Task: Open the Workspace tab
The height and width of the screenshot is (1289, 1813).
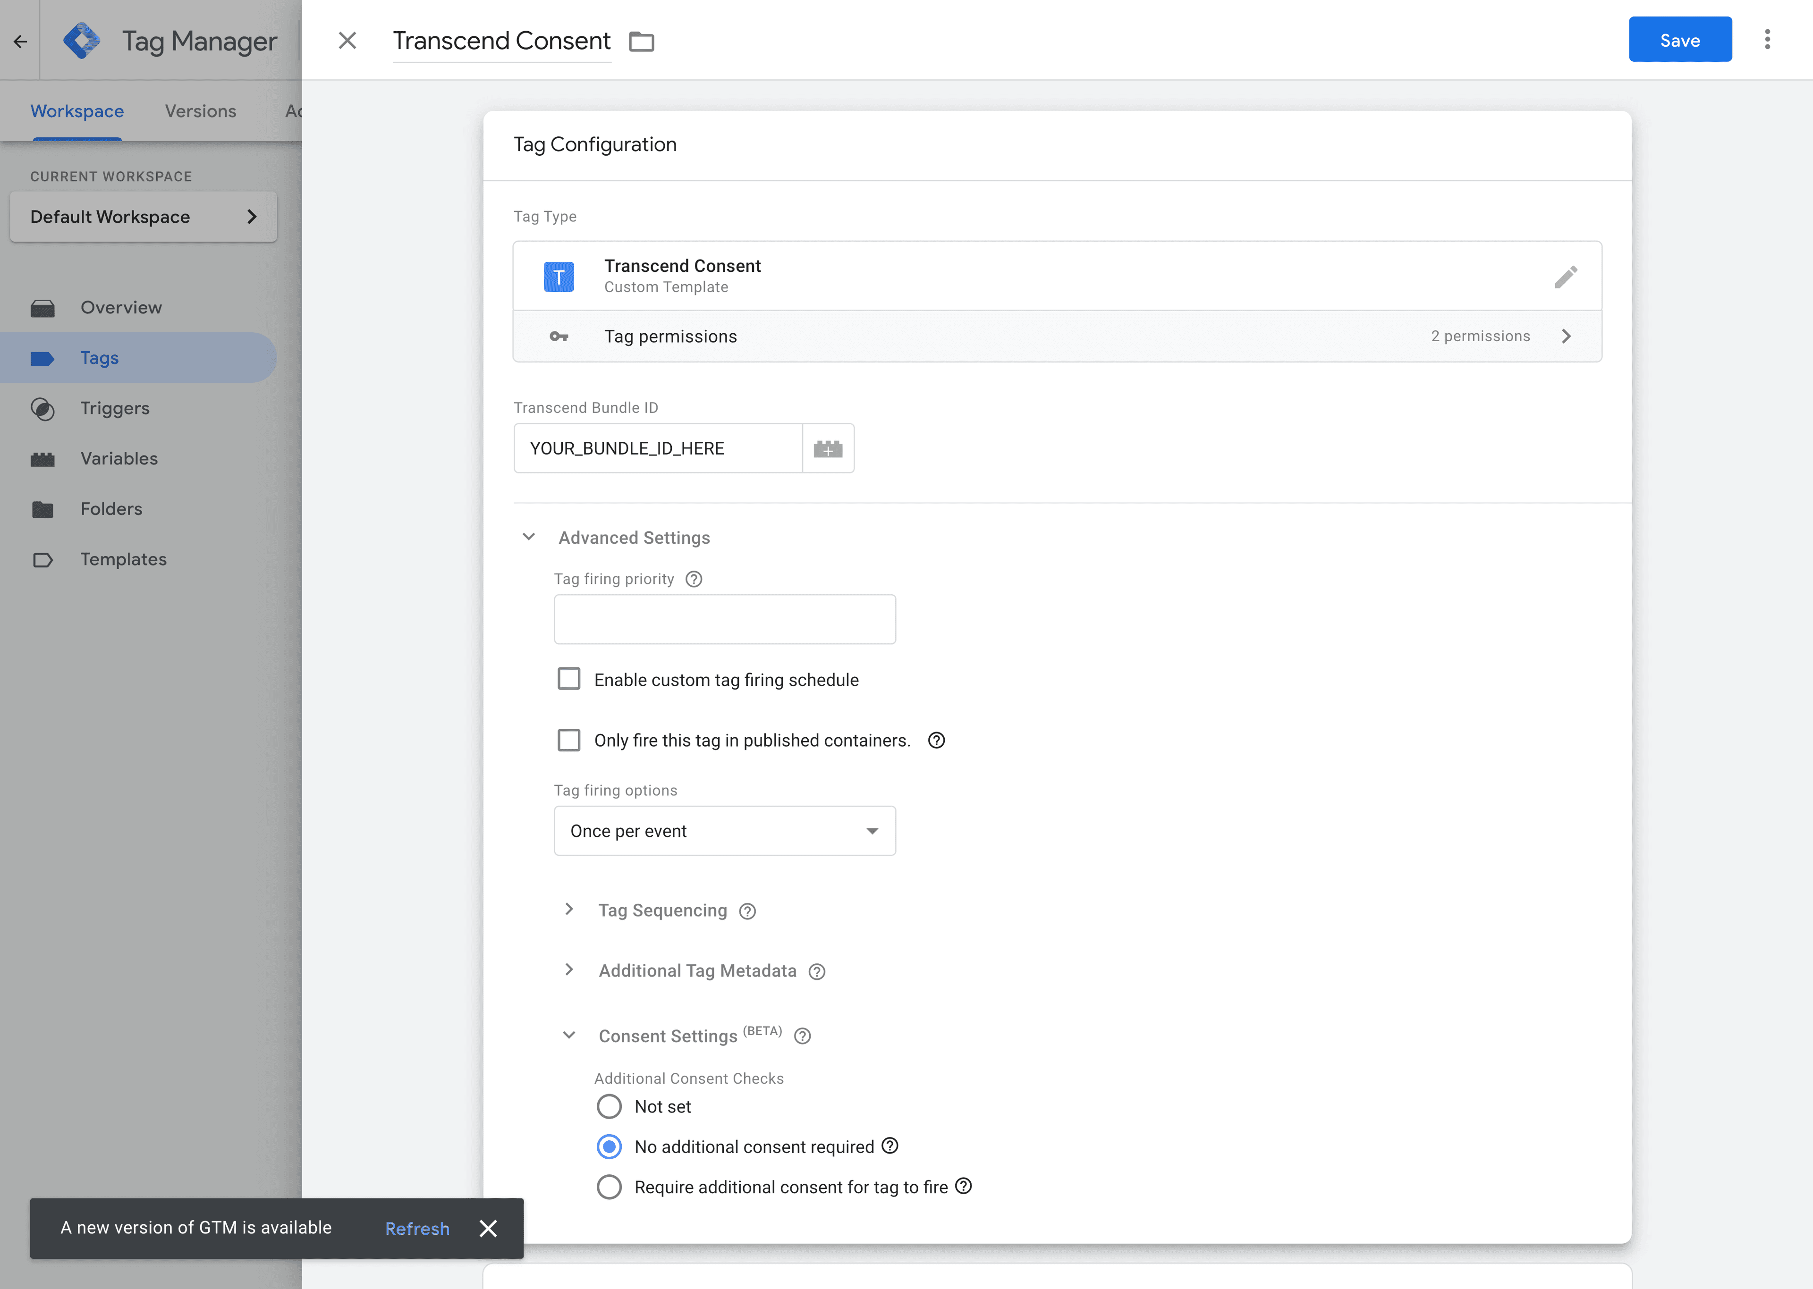Action: click(76, 111)
